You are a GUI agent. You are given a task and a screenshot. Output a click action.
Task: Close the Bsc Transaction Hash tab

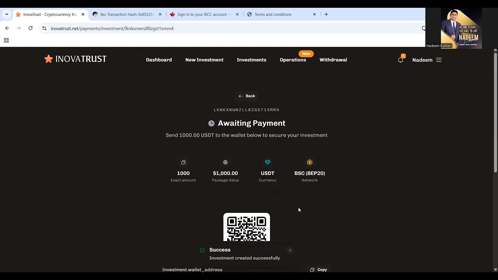tap(160, 14)
